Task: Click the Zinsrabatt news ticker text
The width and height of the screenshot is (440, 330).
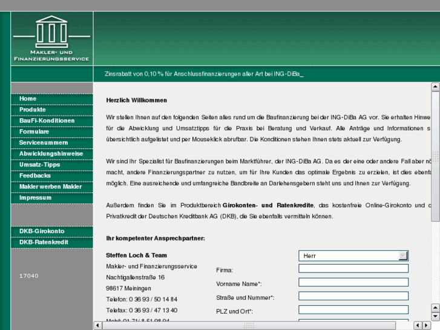Action: 204,74
